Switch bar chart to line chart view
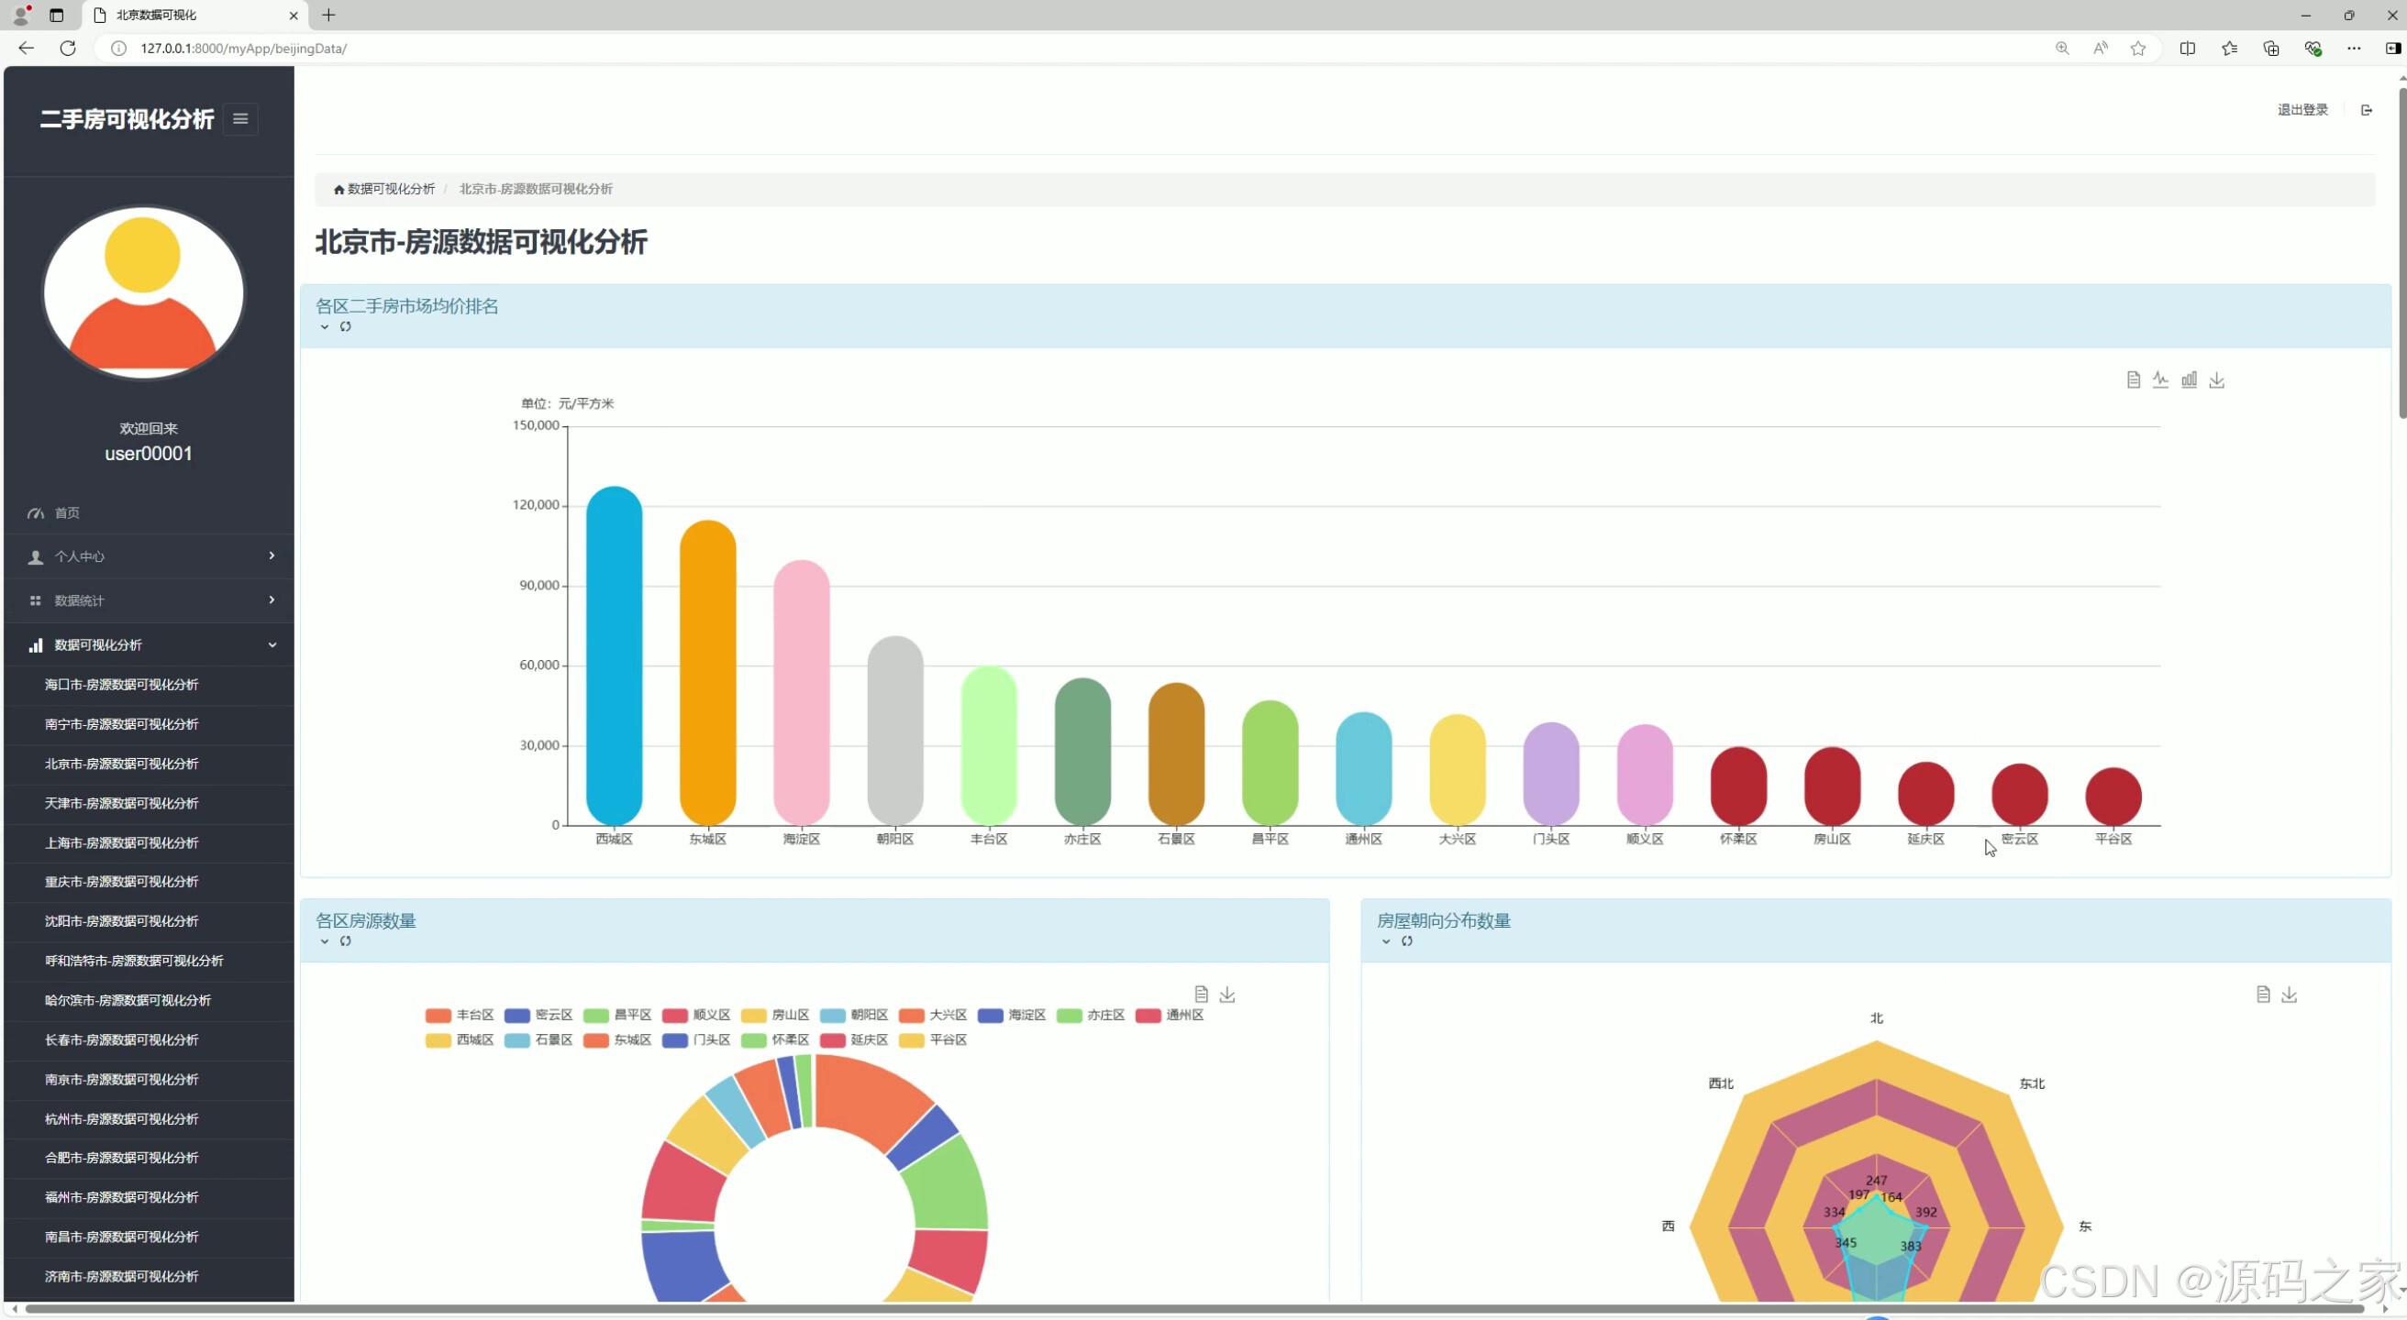Image resolution: width=2407 pixels, height=1320 pixels. (x=2160, y=379)
